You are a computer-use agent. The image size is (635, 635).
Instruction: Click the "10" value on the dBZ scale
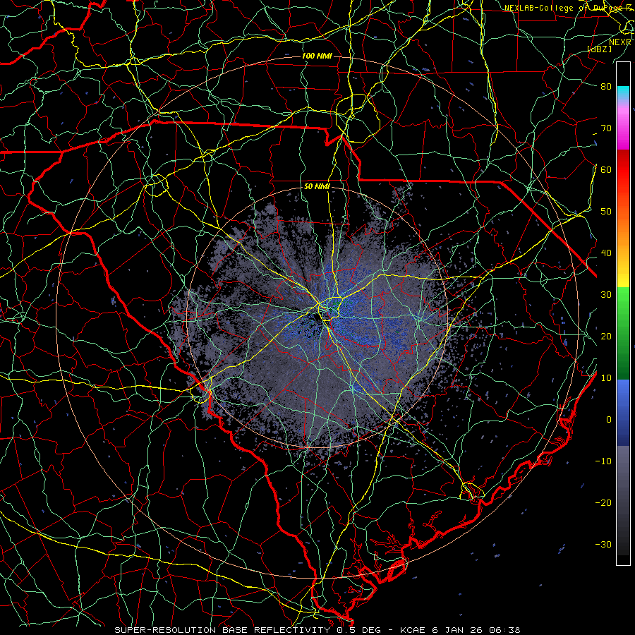pyautogui.click(x=606, y=378)
